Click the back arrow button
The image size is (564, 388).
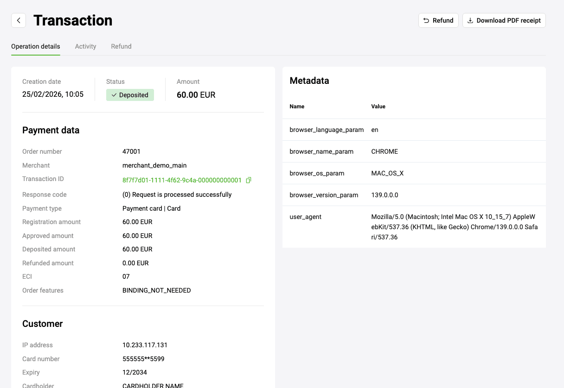pos(19,20)
